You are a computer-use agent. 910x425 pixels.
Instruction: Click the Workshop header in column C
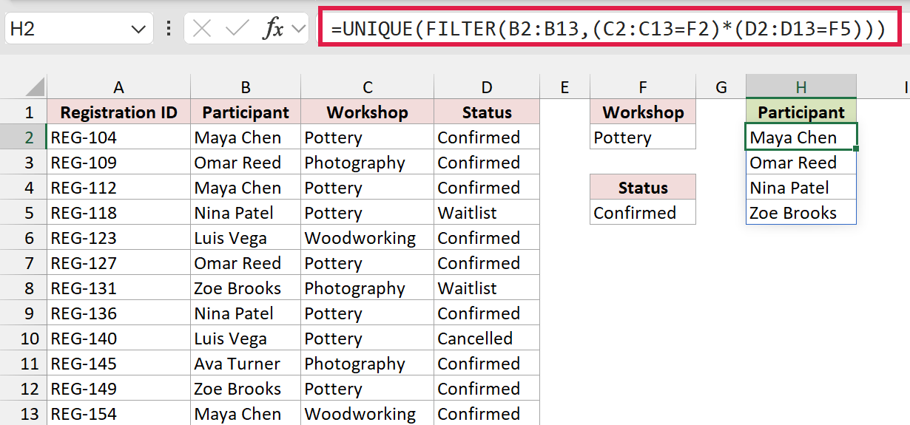[368, 112]
